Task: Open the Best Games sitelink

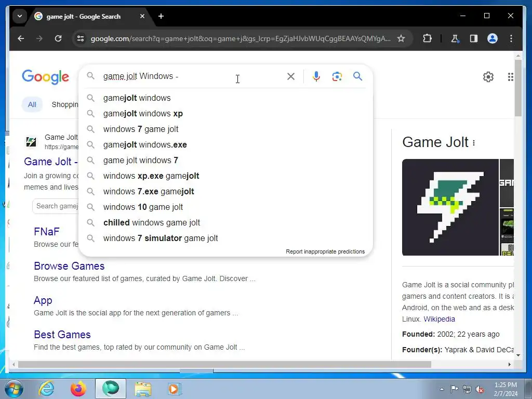Action: 62,335
